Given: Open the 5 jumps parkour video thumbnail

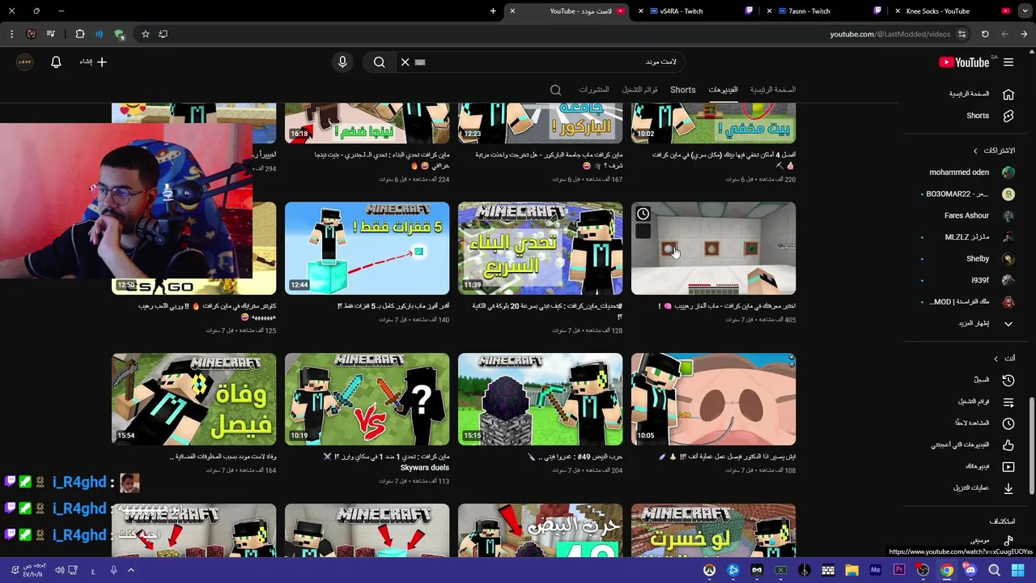Looking at the screenshot, I should click(x=367, y=249).
